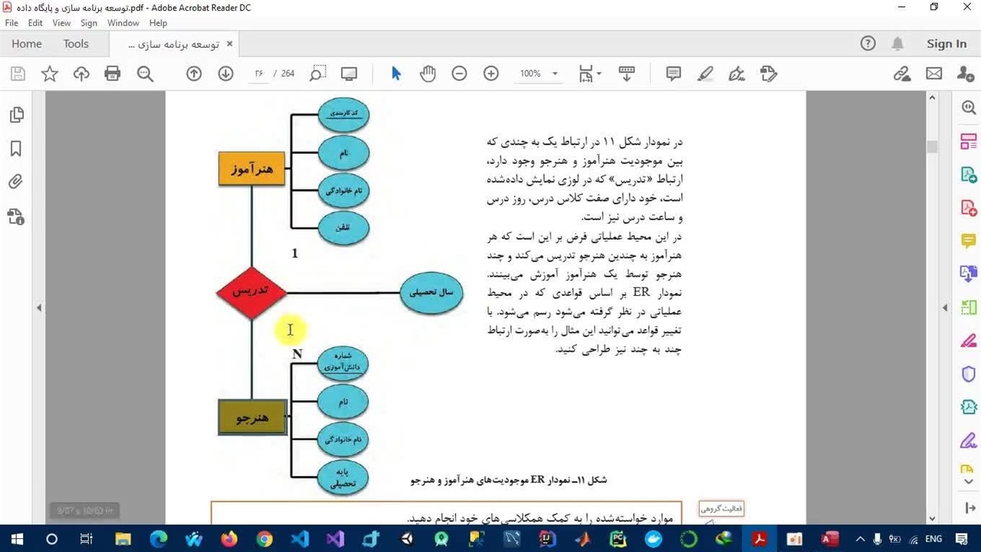Image resolution: width=981 pixels, height=552 pixels.
Task: Go to previous page arrow
Action: (x=194, y=74)
